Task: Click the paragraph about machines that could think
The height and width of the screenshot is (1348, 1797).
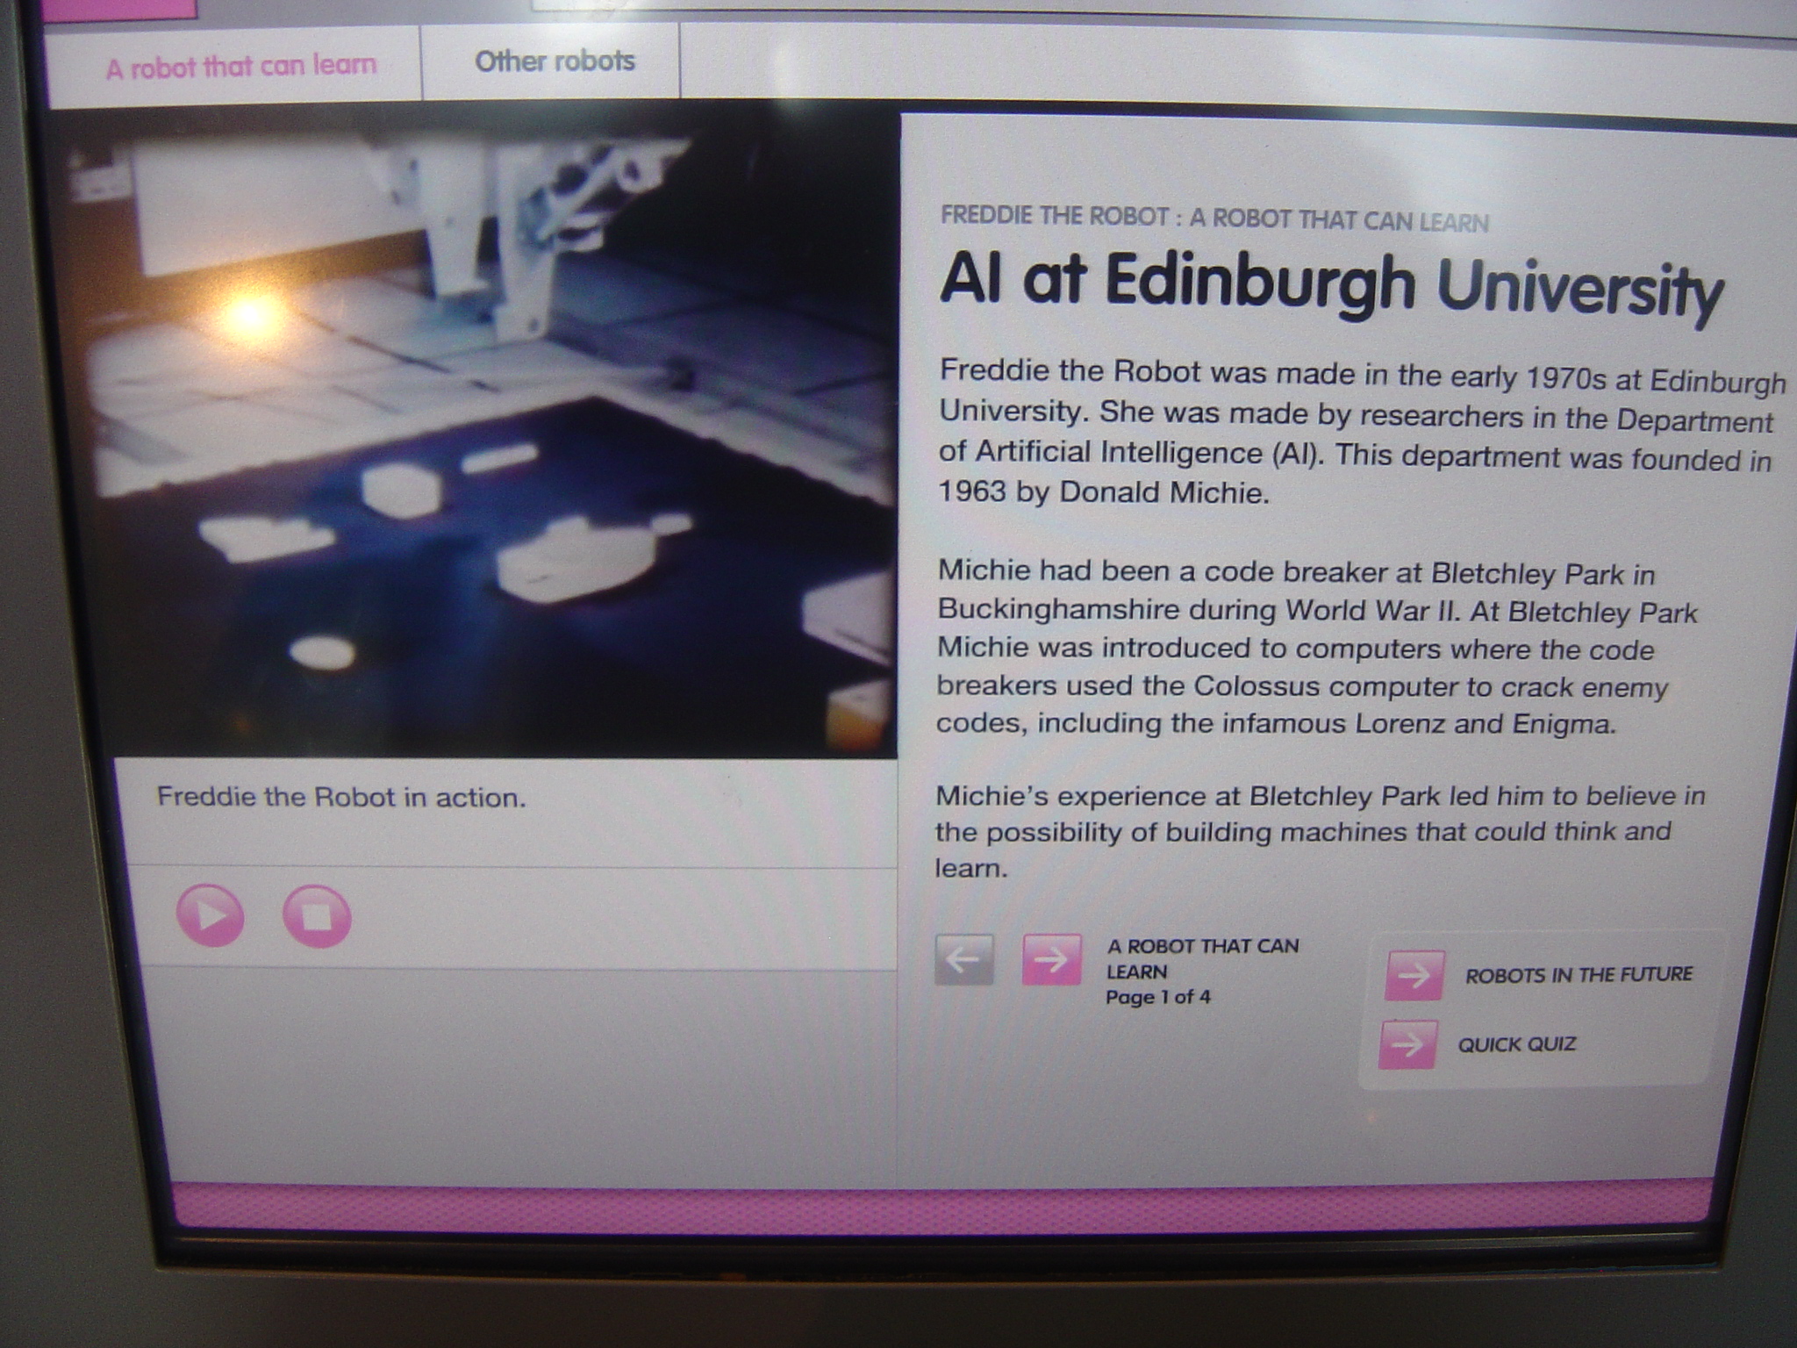Action: 1320,831
